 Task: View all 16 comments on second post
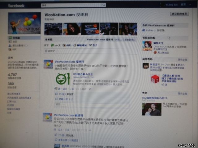(68, 140)
